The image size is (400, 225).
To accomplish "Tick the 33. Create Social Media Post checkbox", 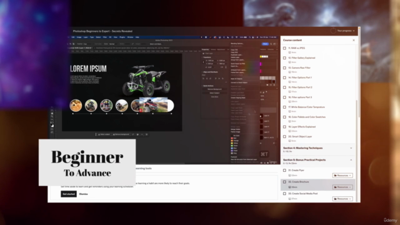I will (x=284, y=194).
